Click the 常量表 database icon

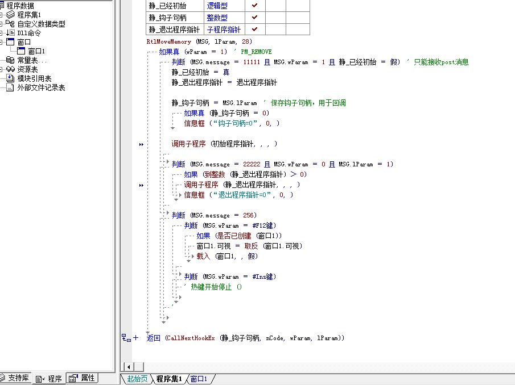coord(11,60)
